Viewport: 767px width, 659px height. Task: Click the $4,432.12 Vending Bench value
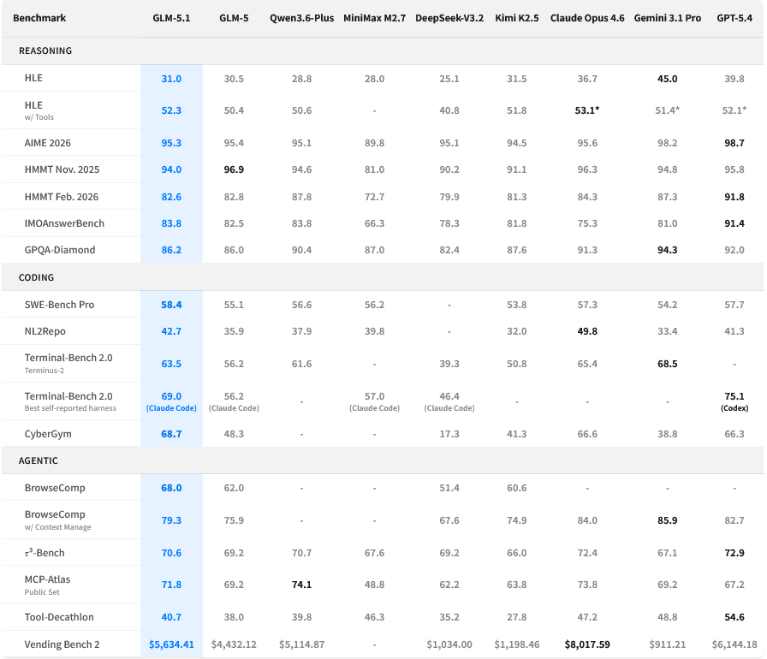(x=234, y=644)
